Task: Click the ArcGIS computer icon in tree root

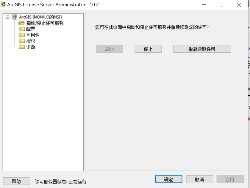Action: pyautogui.click(x=15, y=17)
